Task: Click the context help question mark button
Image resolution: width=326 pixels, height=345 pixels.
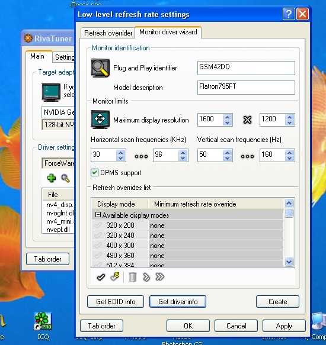Action: 288,14
